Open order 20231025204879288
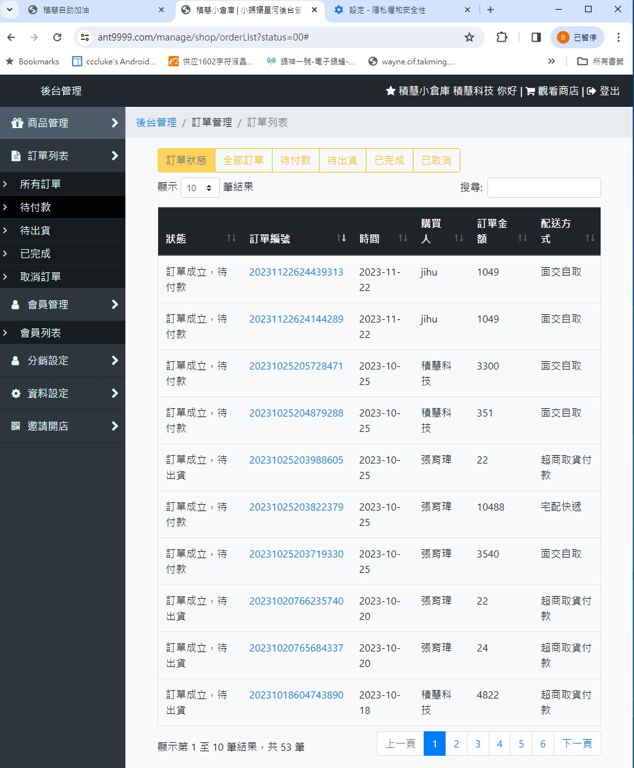The width and height of the screenshot is (634, 768). 296,413
